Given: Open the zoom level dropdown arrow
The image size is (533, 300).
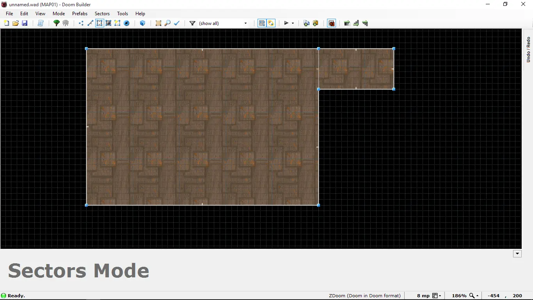Looking at the screenshot, I should (x=477, y=296).
